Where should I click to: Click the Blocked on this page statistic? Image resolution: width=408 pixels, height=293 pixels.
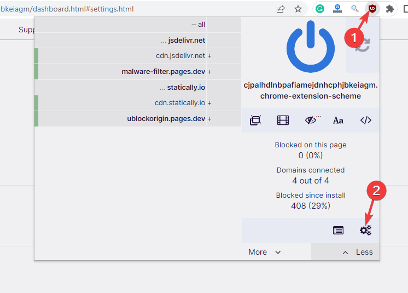pyautogui.click(x=311, y=150)
